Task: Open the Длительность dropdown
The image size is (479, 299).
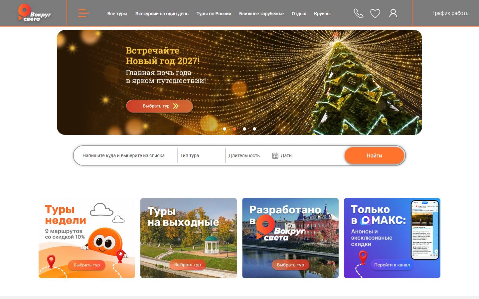Action: (247, 155)
